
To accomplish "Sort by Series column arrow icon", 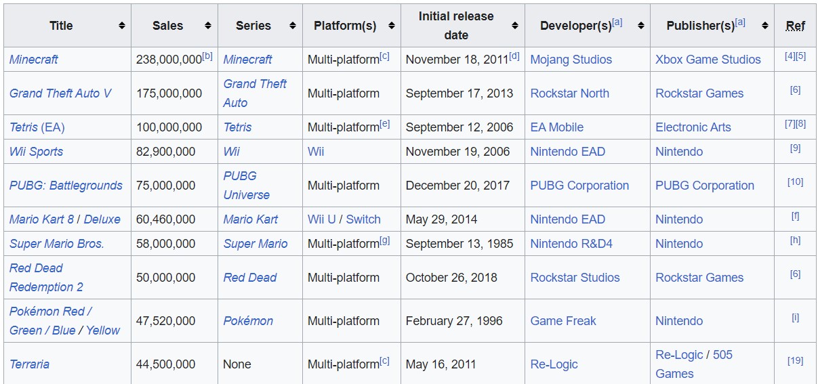I will click(x=293, y=26).
